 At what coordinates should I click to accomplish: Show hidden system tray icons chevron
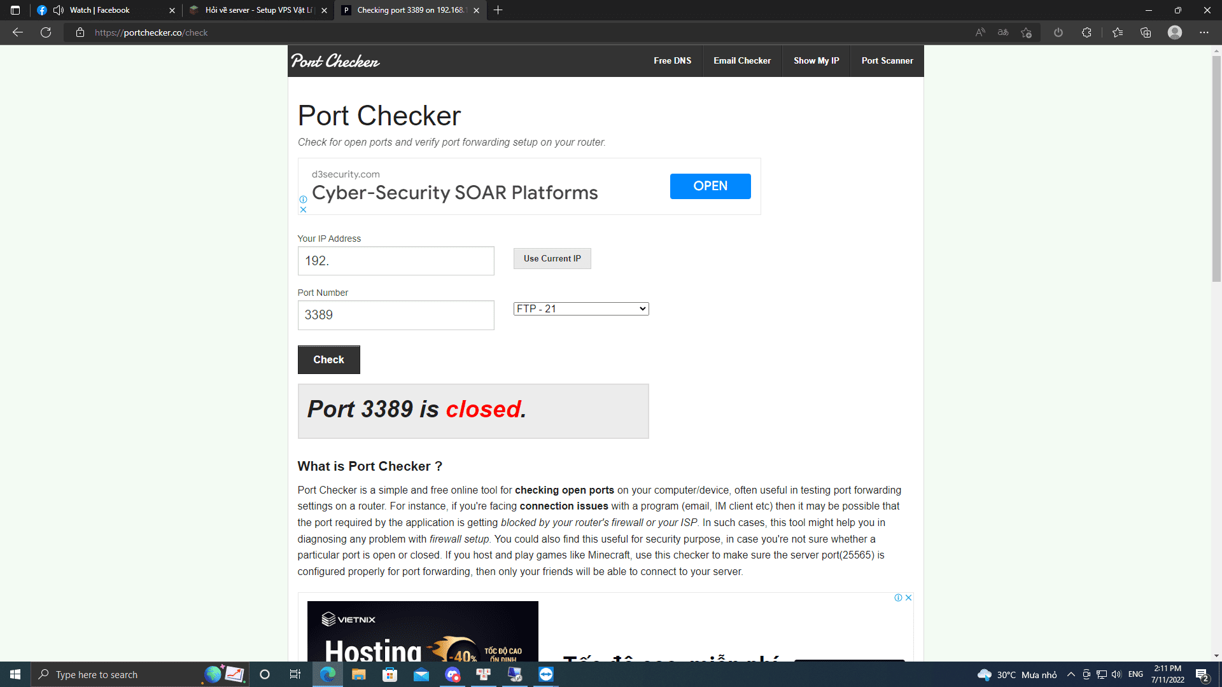point(1071,674)
